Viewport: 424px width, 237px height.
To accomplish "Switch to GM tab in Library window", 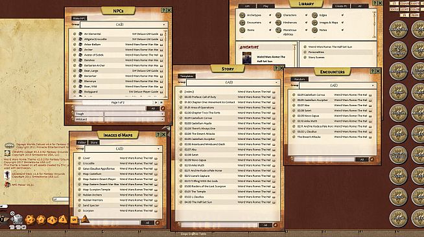I will pos(247,6).
